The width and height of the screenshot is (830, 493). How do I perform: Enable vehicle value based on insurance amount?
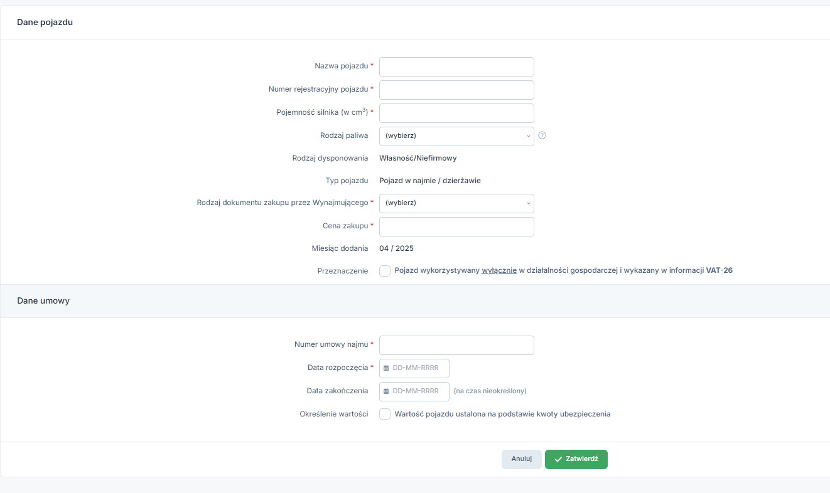pos(385,415)
